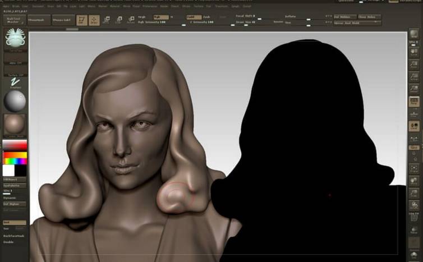
Task: Click the SysPalette button
Action: point(15,186)
